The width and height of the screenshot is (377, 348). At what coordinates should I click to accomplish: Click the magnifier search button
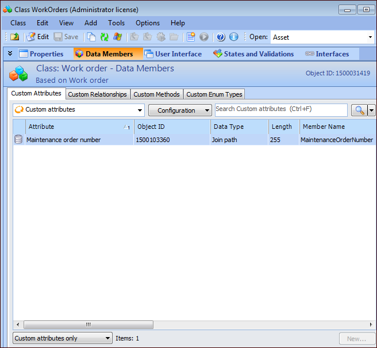point(359,110)
